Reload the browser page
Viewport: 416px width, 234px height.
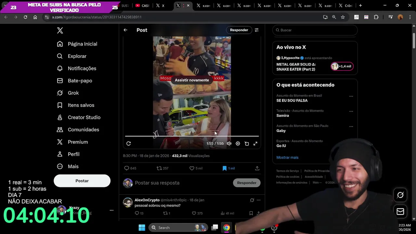(x=25, y=17)
